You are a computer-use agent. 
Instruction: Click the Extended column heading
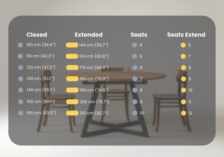coord(89,35)
